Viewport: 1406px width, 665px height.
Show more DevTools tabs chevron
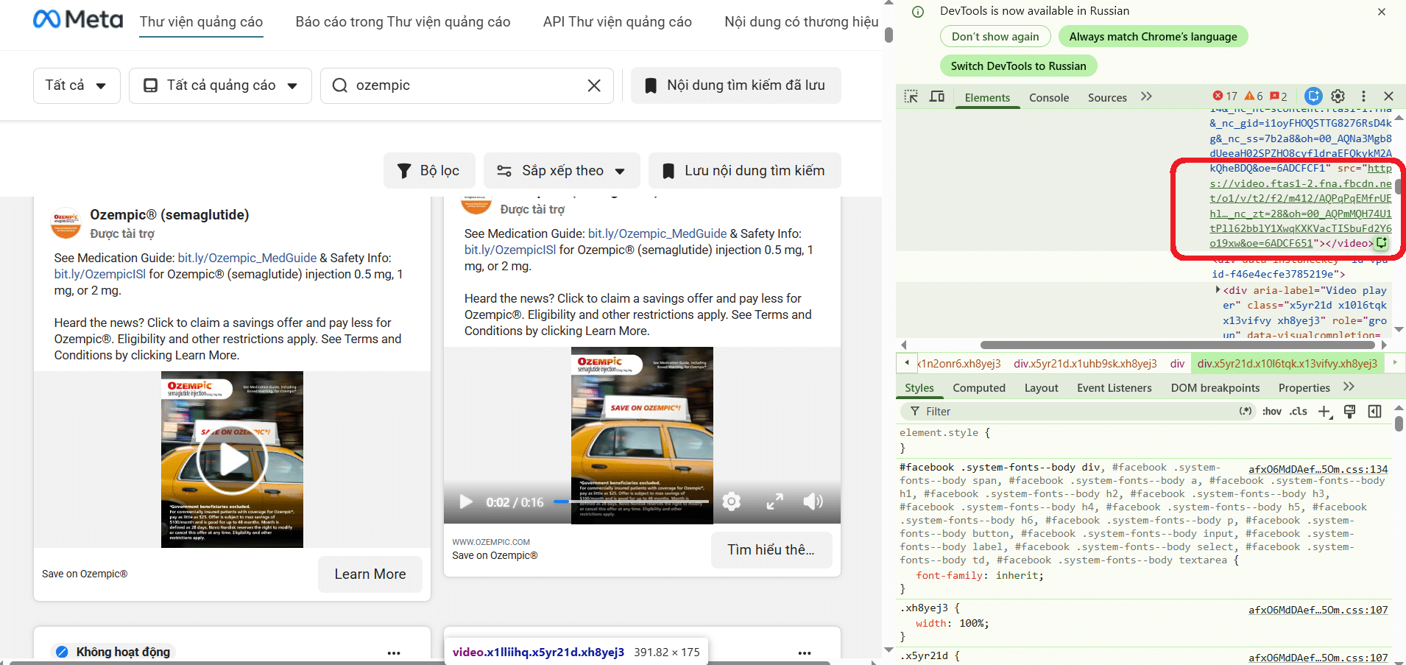(x=1146, y=96)
